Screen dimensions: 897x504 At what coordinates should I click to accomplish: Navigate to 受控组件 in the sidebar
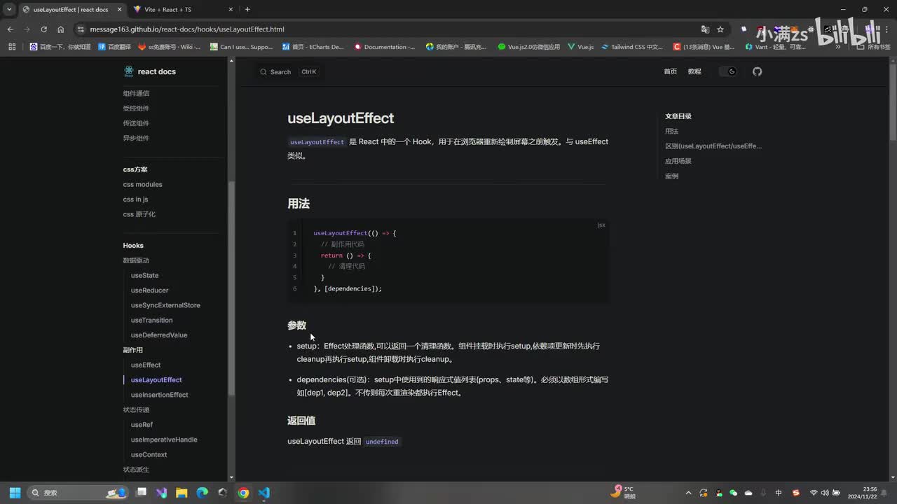[136, 108]
